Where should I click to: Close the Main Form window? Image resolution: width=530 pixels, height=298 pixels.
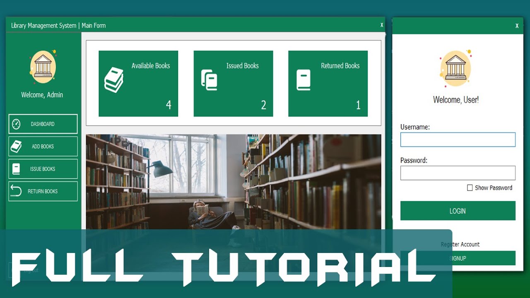point(382,25)
